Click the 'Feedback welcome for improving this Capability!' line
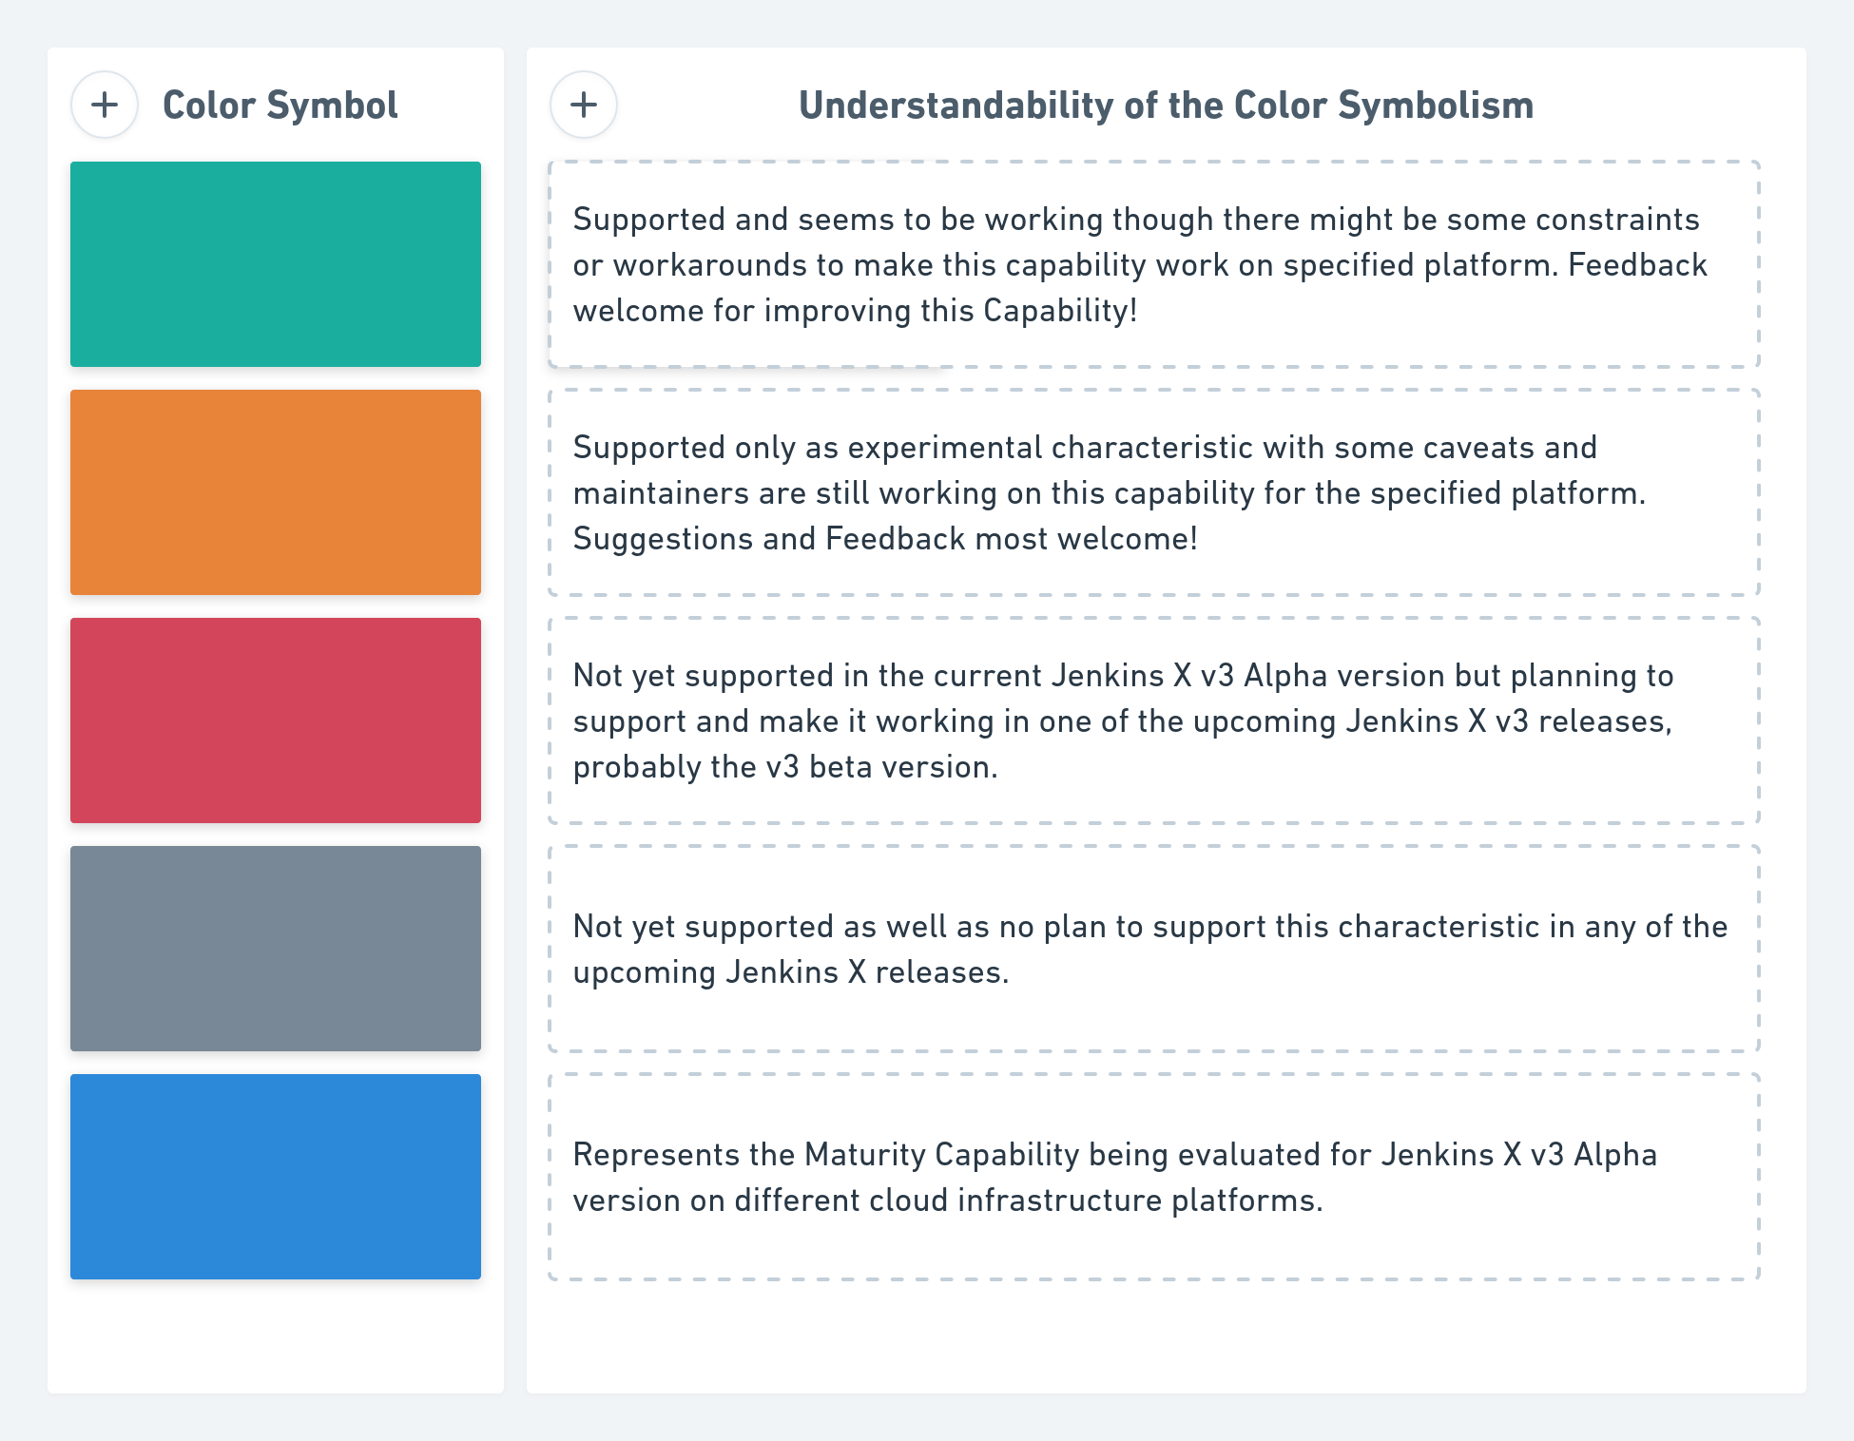This screenshot has width=1854, height=1441. 855,311
